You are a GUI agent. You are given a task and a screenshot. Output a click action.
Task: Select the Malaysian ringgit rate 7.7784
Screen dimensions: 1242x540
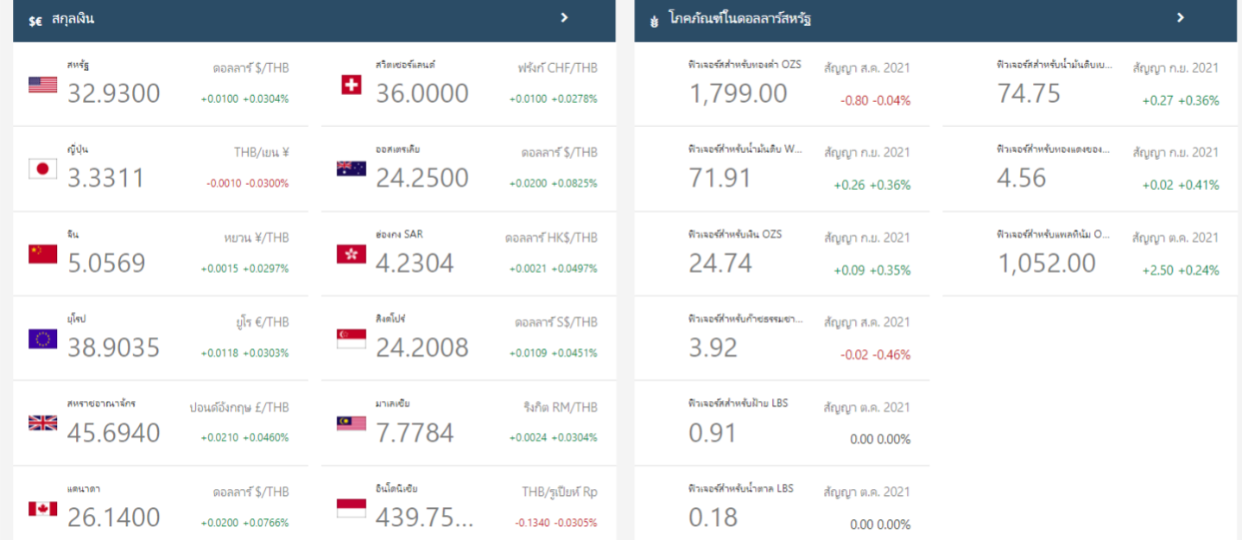[x=415, y=432]
